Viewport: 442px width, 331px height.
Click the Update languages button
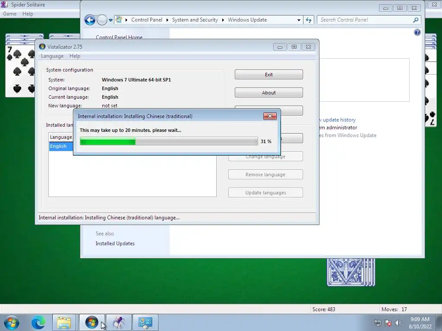tap(265, 193)
